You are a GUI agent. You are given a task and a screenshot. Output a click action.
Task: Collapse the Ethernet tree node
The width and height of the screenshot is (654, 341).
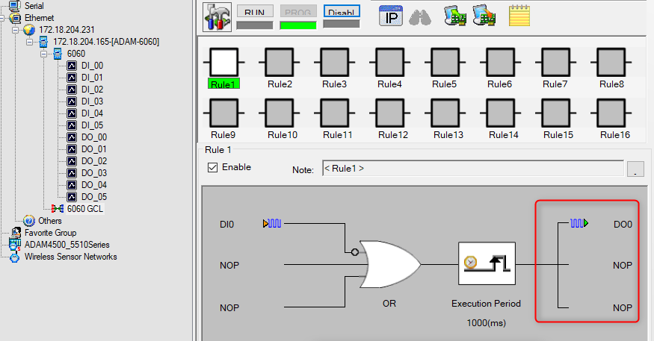pos(1,18)
